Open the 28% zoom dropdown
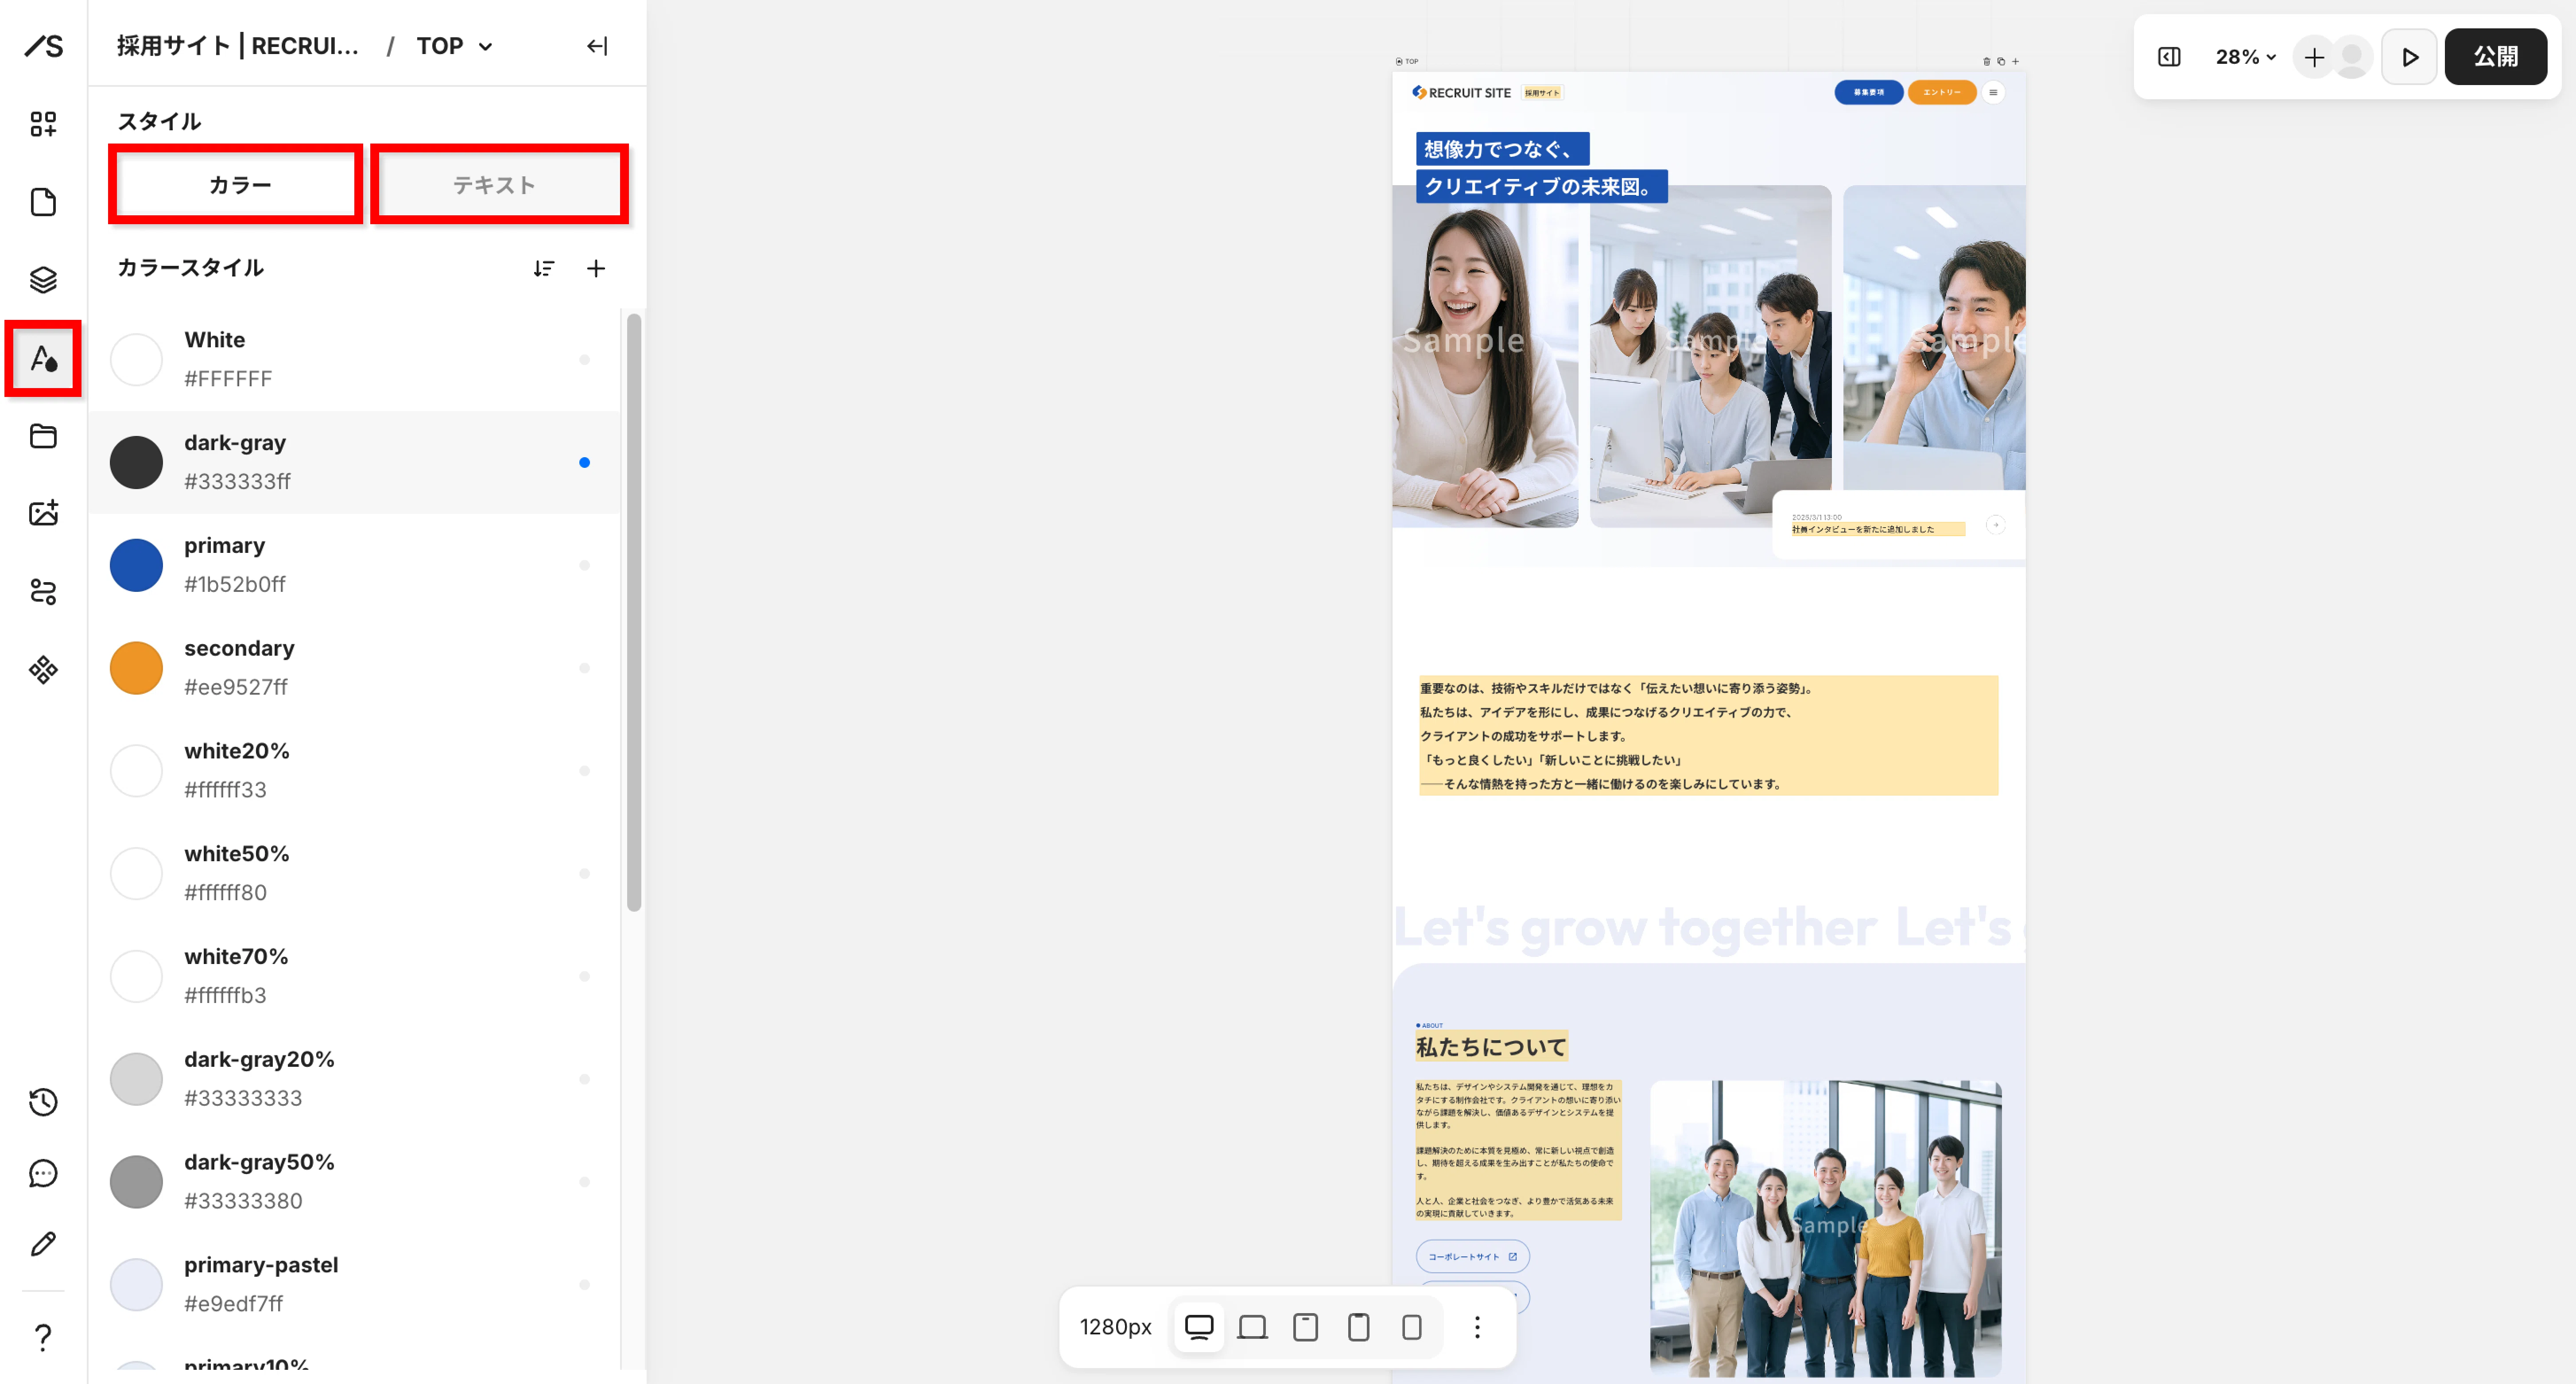2576x1384 pixels. (x=2245, y=57)
